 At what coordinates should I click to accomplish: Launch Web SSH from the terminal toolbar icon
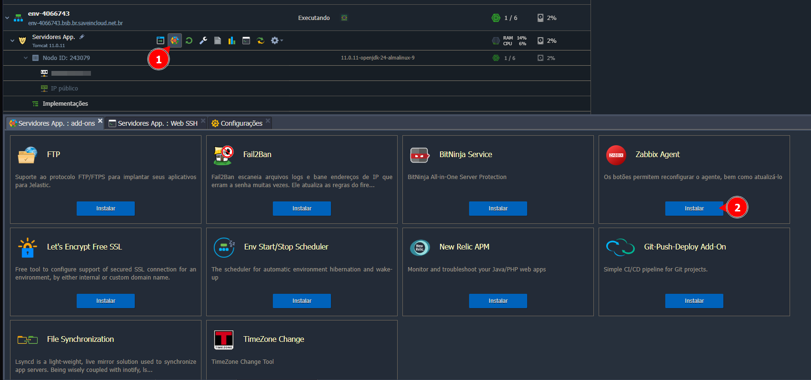tap(246, 40)
